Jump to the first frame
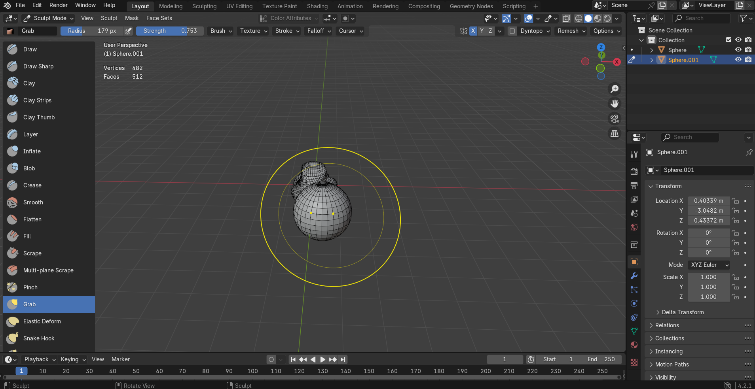755x389 pixels. (293, 359)
